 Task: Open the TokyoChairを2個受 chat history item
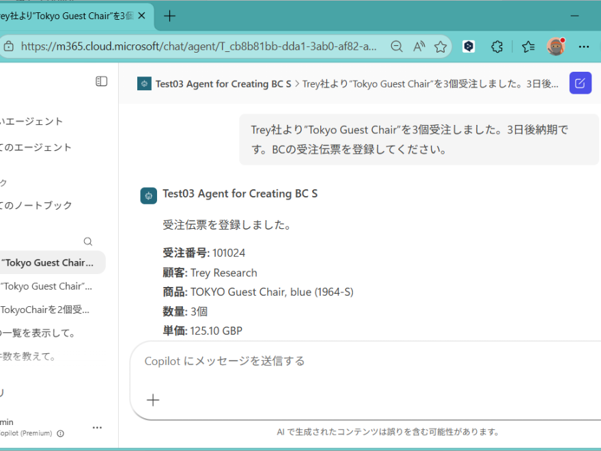(45, 310)
